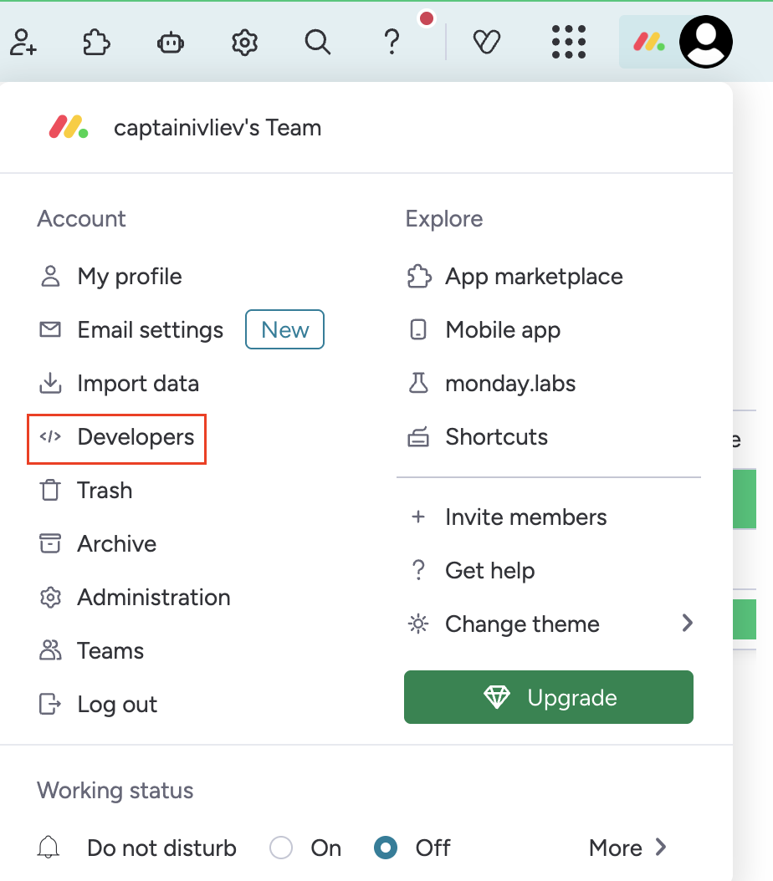Log out of the account
The height and width of the screenshot is (881, 773).
tap(117, 704)
